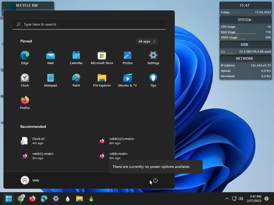Launch Firefox from pinned apps
The height and width of the screenshot is (205, 274).
click(25, 103)
